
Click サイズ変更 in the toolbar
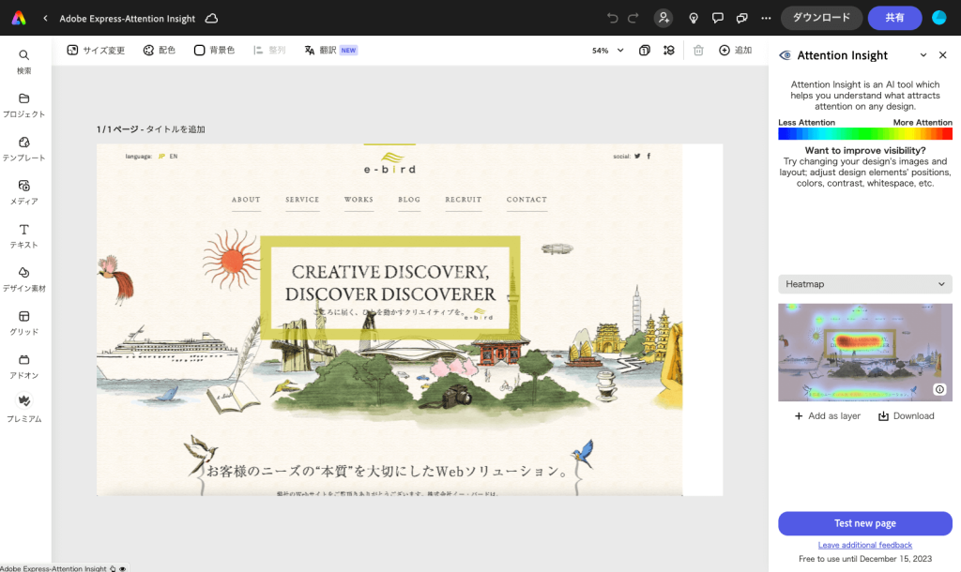[x=97, y=51]
